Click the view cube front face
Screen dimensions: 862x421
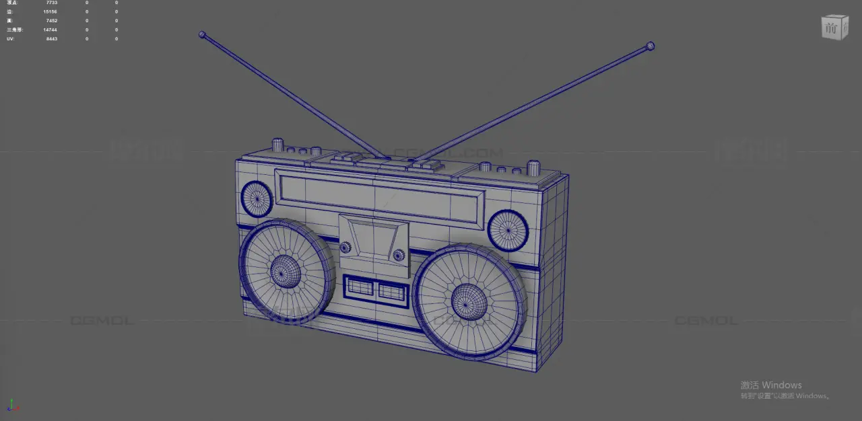(x=832, y=28)
